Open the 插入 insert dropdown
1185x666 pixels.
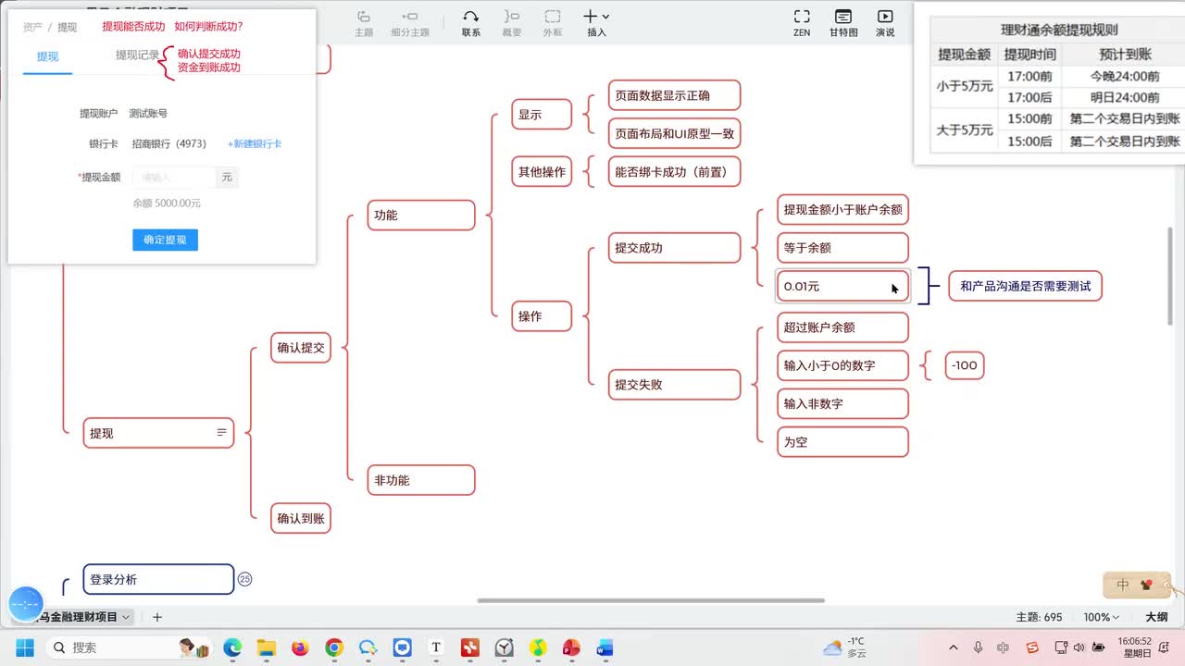pyautogui.click(x=596, y=23)
